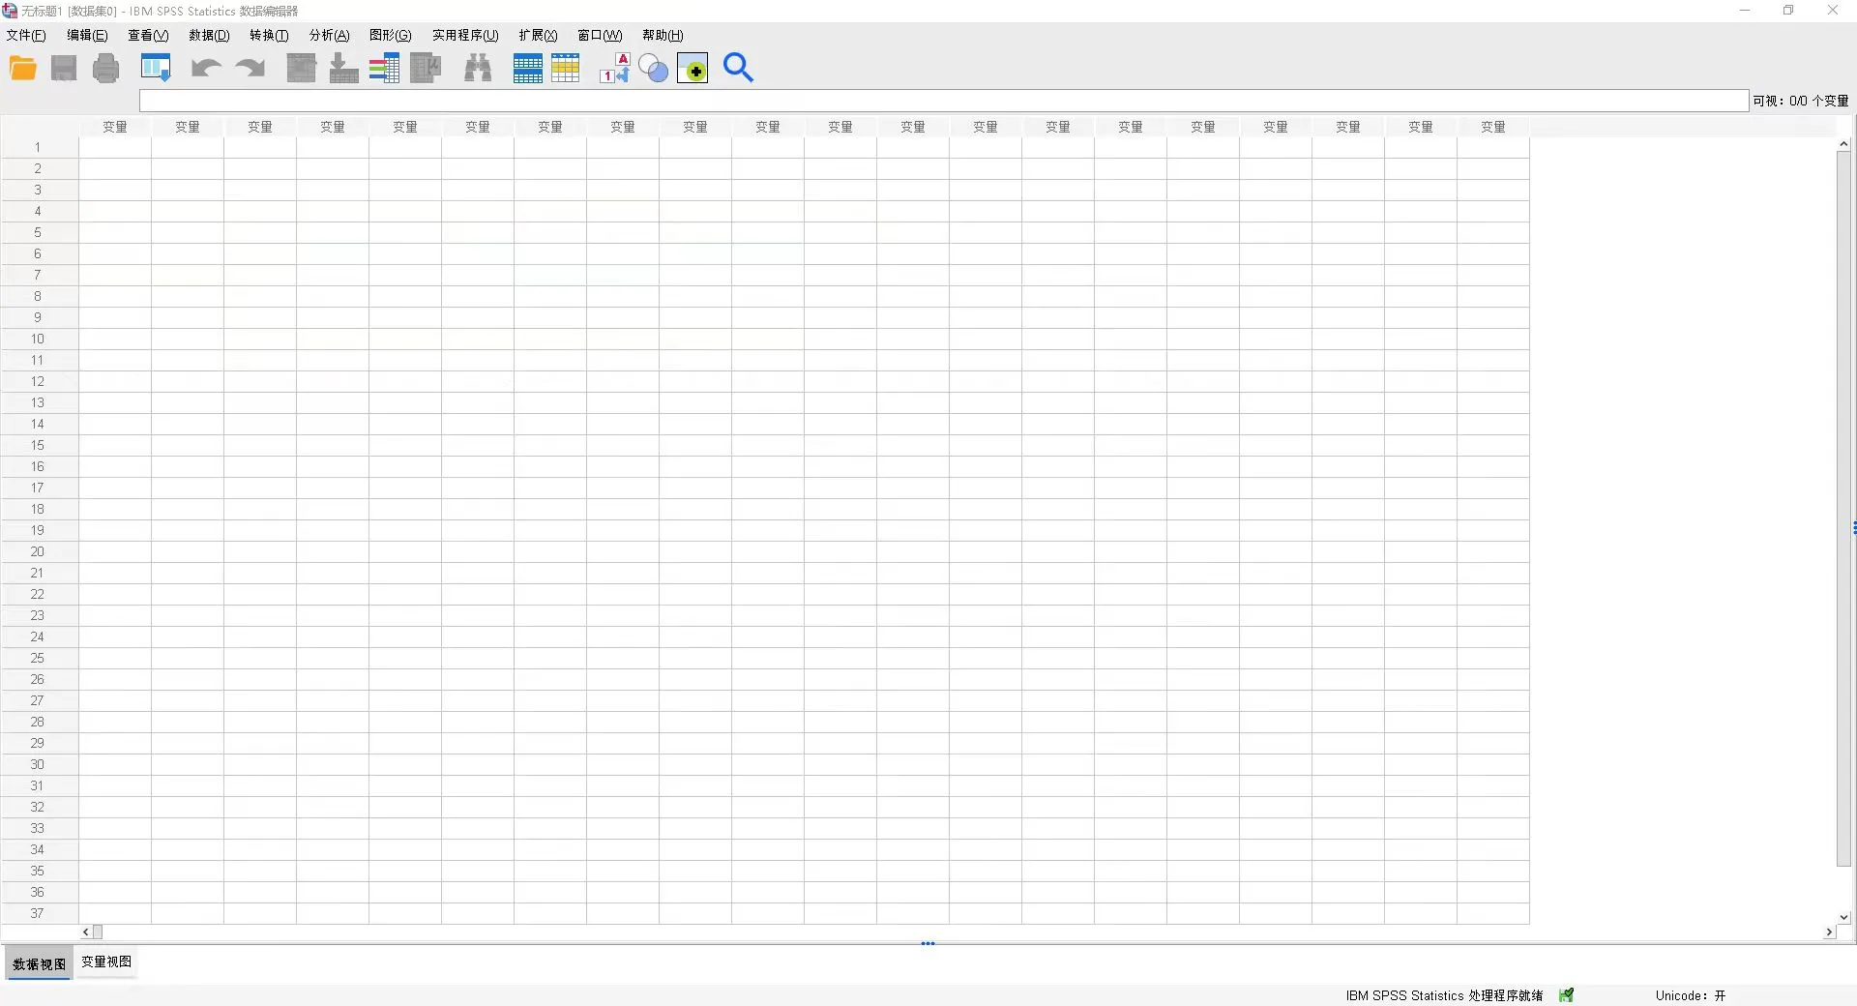Switch to the 变量视图 tab

pyautogui.click(x=106, y=962)
